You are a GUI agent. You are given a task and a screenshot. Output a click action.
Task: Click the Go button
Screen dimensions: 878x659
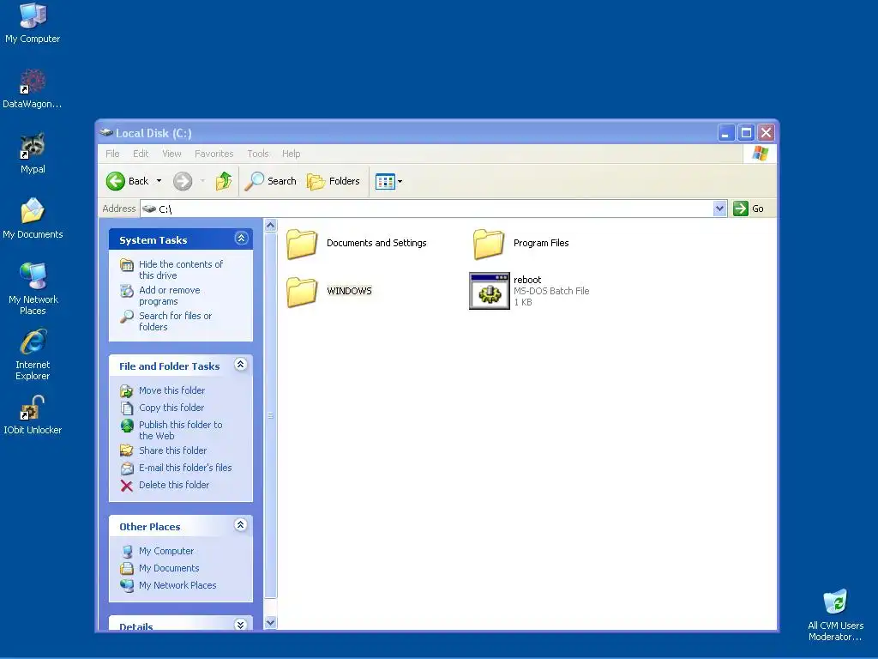(x=749, y=209)
